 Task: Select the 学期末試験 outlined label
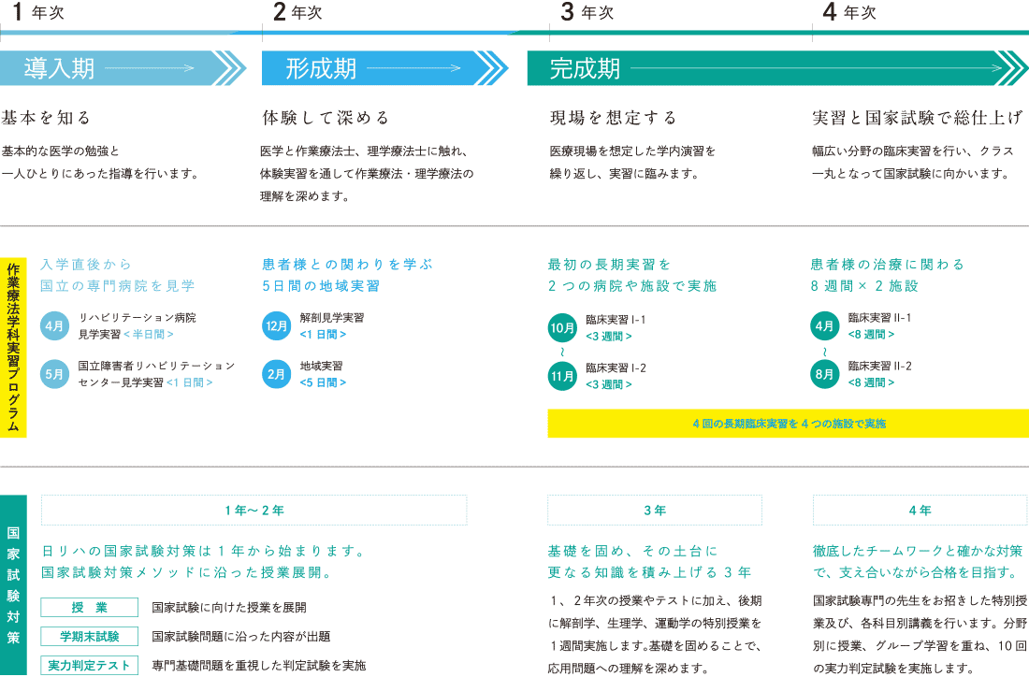(x=90, y=637)
